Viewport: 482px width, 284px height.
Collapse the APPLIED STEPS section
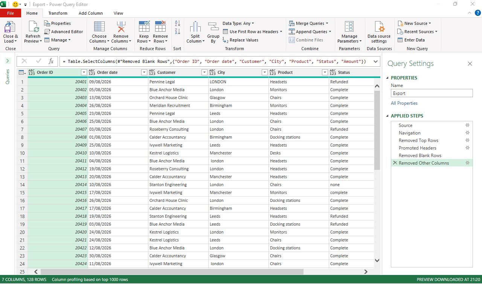tap(387, 116)
